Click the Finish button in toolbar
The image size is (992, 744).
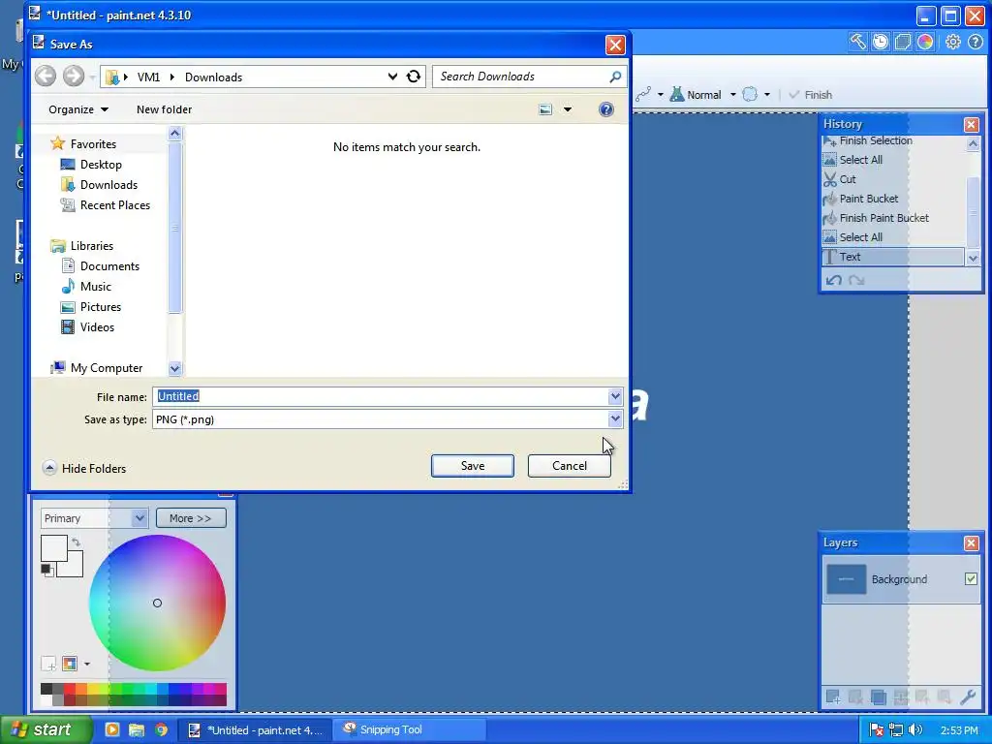click(811, 94)
